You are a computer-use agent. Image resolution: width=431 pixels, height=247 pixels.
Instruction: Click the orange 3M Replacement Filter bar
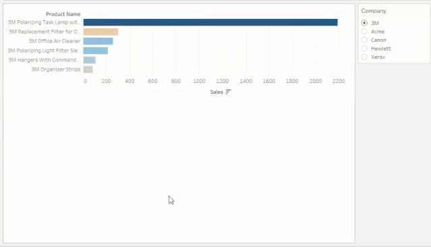101,32
